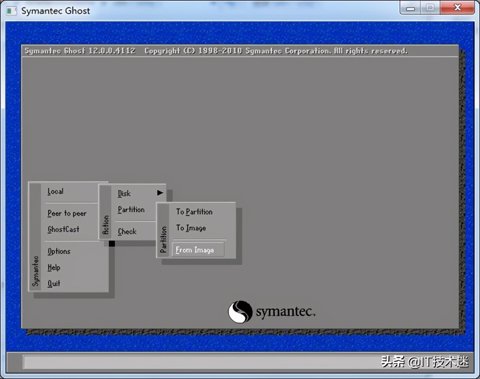Quit Ghost via the Quit item
The height and width of the screenshot is (379, 480).
point(54,283)
